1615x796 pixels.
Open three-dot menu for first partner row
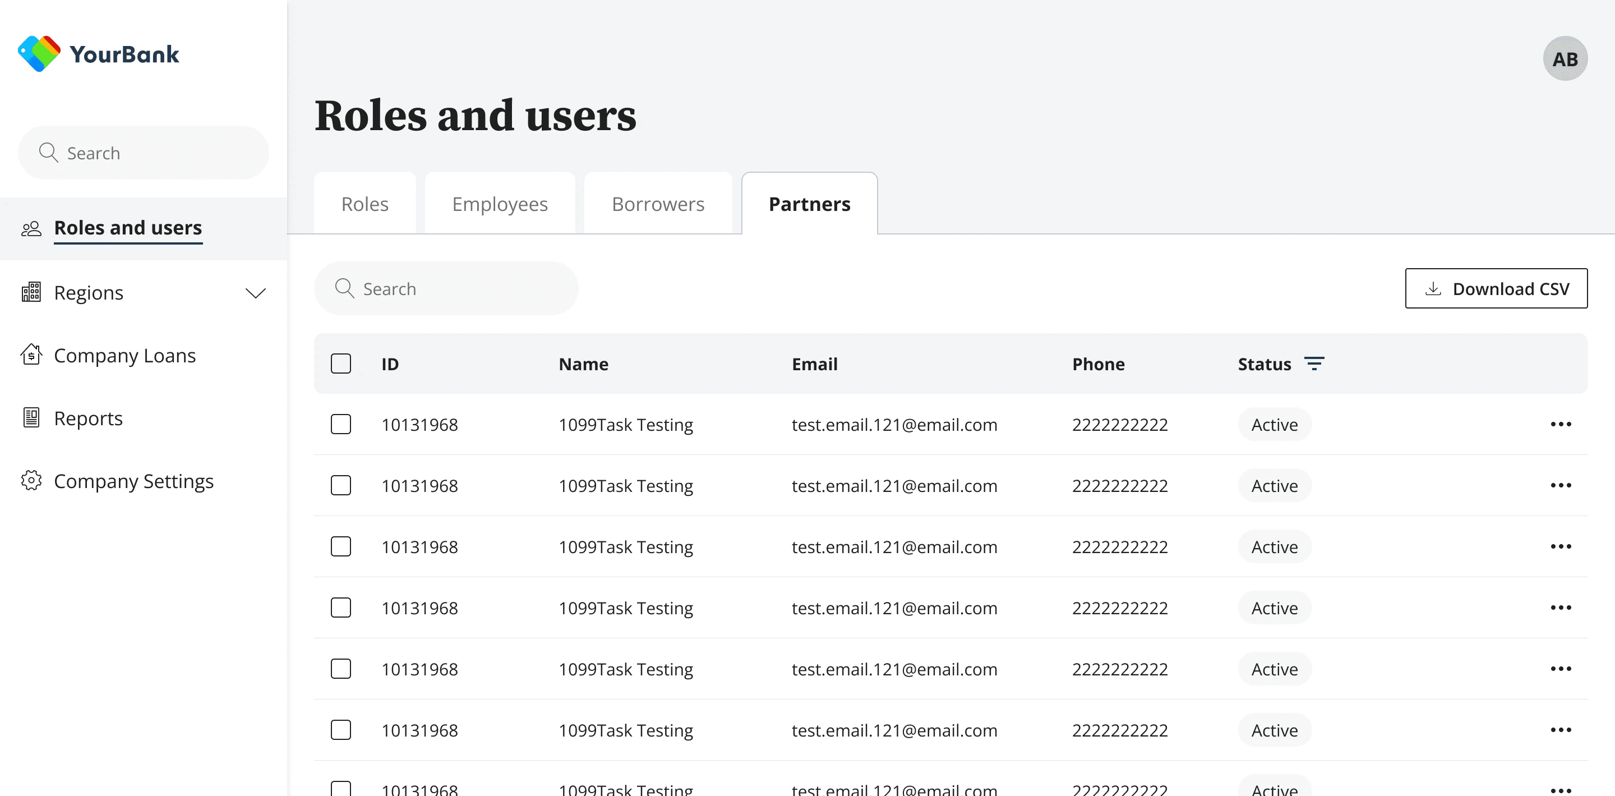[x=1560, y=425]
